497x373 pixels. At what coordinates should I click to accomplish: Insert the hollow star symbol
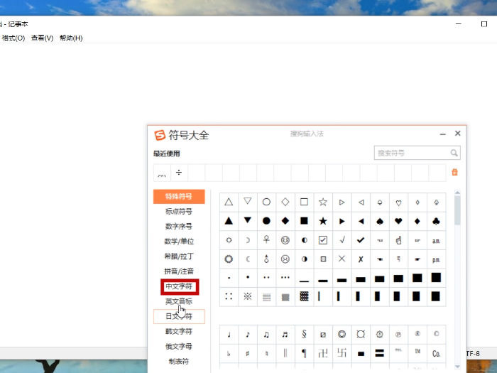click(x=323, y=202)
